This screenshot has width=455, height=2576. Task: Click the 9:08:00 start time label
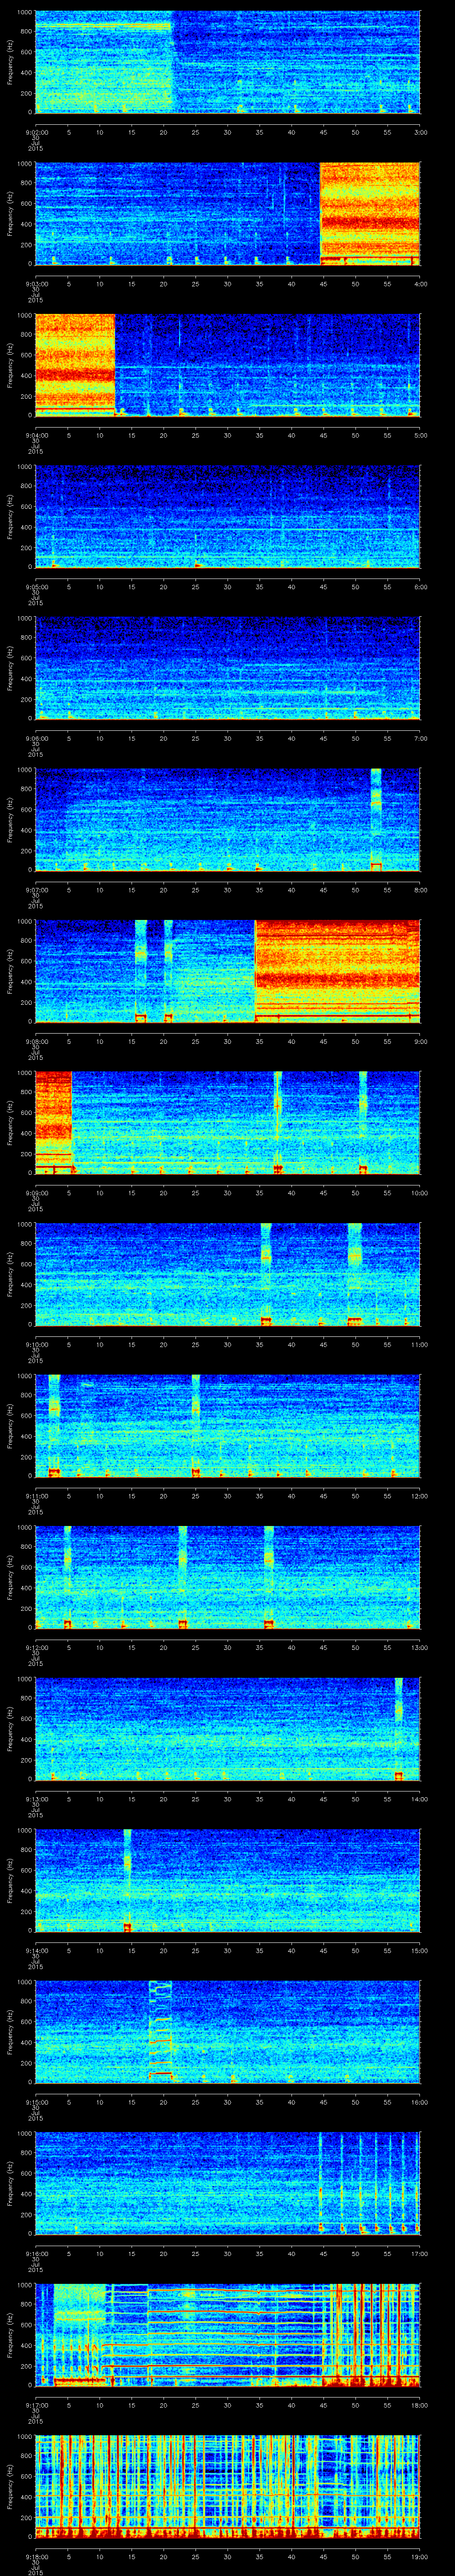[x=36, y=1042]
